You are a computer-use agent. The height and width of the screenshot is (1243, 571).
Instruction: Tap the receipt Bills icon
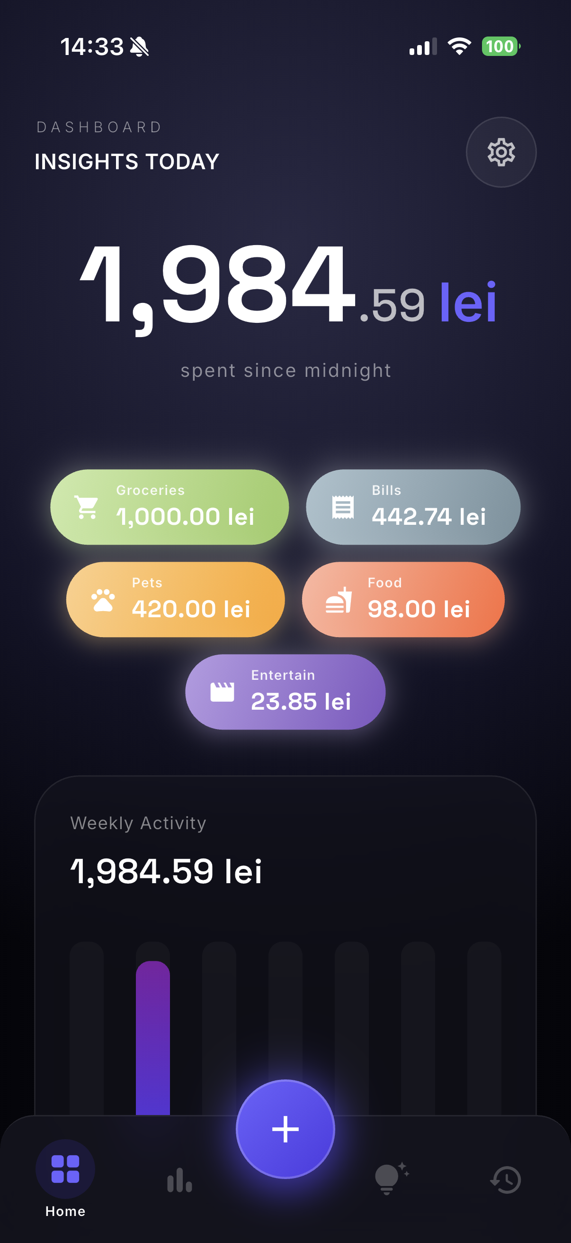(343, 507)
